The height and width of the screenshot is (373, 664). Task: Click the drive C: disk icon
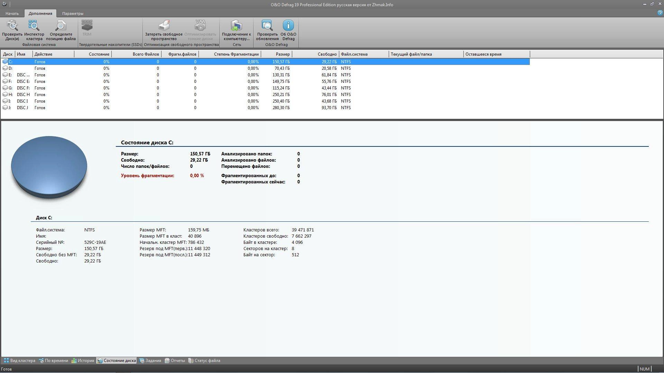(5, 62)
